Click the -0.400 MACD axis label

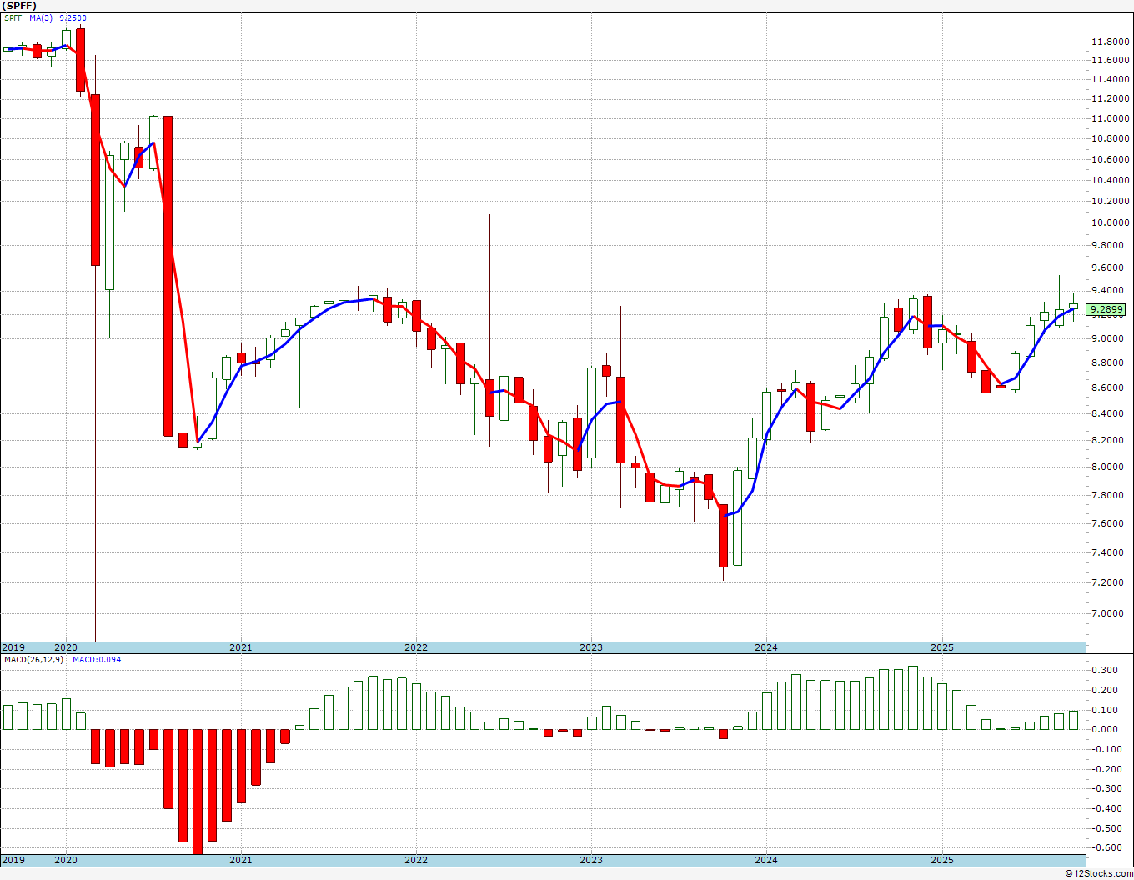(1108, 809)
